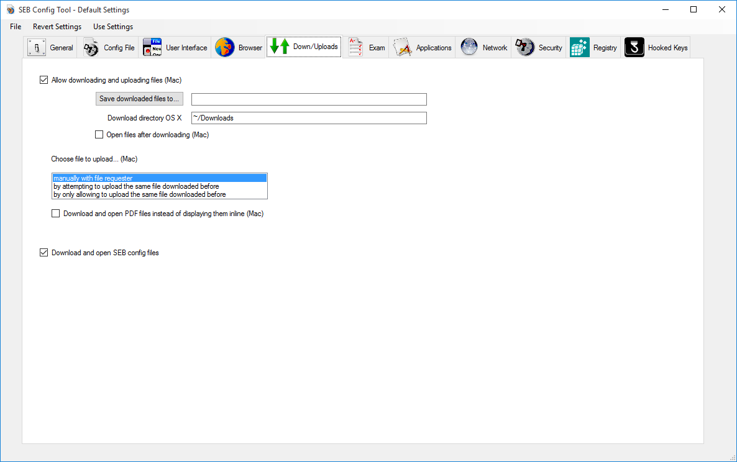Open the File menu
This screenshot has height=462, width=737.
tap(16, 27)
